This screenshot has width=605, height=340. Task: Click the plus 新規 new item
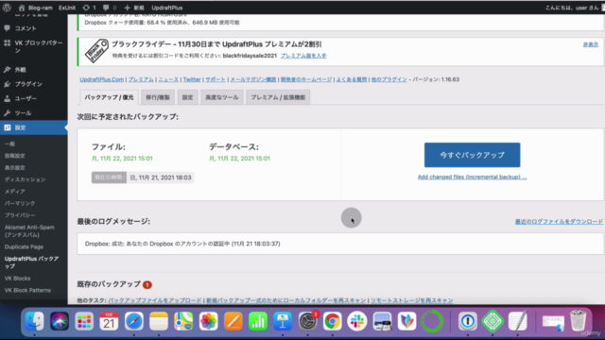(x=134, y=8)
